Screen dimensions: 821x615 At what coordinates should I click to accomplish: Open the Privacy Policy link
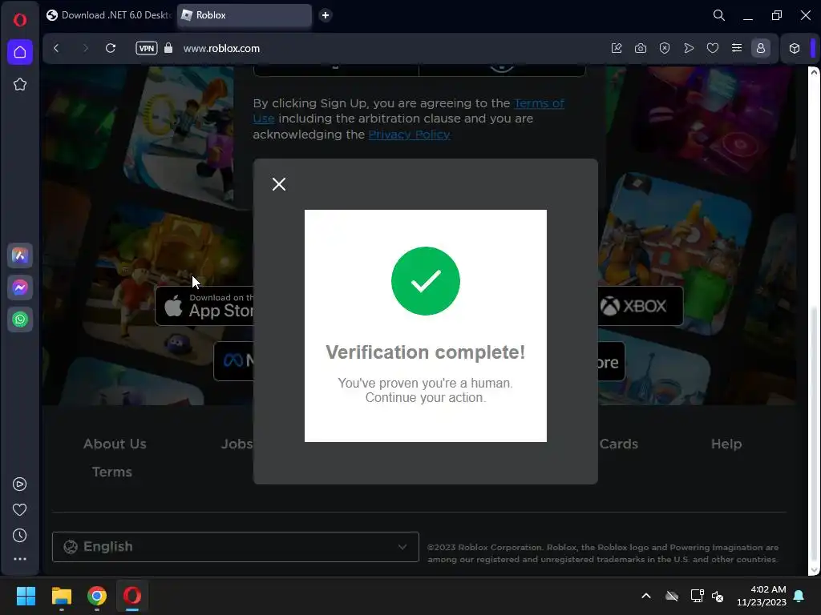click(x=410, y=135)
